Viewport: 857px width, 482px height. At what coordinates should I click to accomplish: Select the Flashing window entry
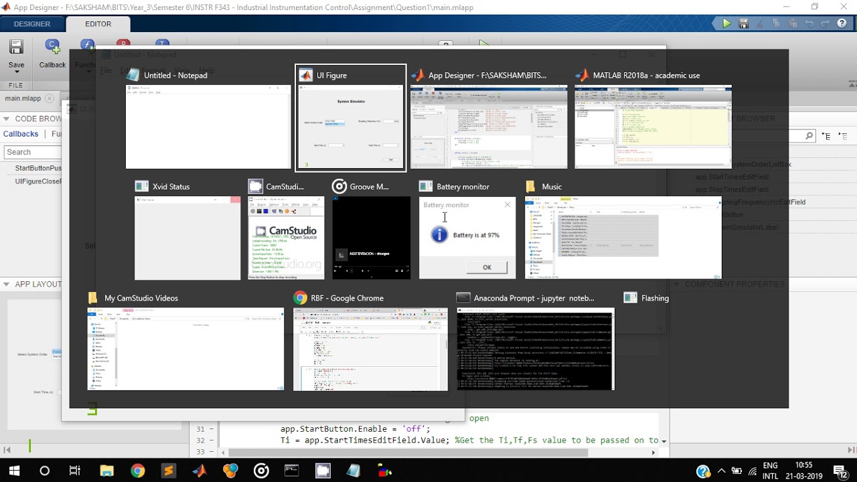point(647,298)
